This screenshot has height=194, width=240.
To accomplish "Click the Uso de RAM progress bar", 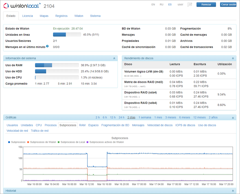I will 57,65.
